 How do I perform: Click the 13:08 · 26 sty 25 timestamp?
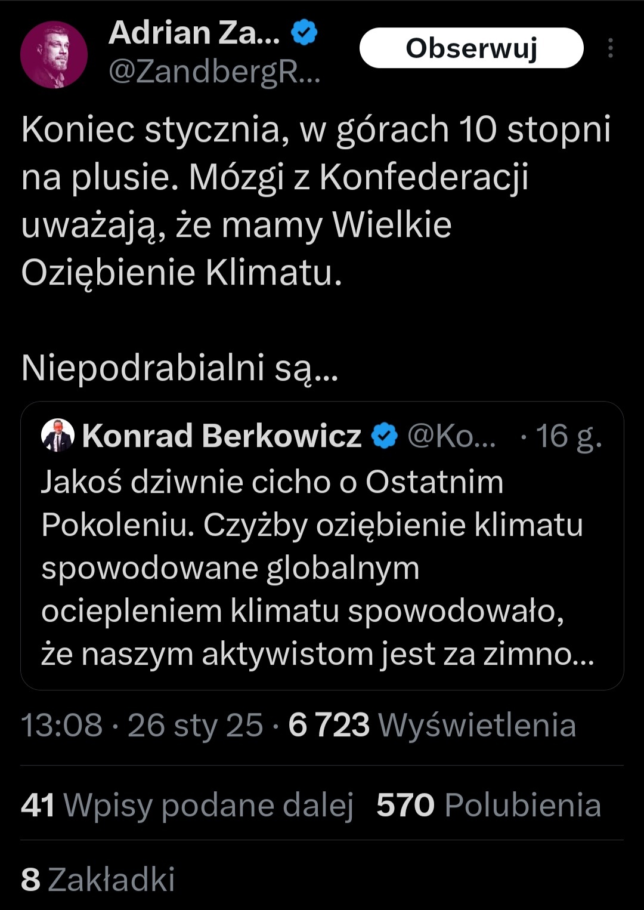[x=142, y=725]
